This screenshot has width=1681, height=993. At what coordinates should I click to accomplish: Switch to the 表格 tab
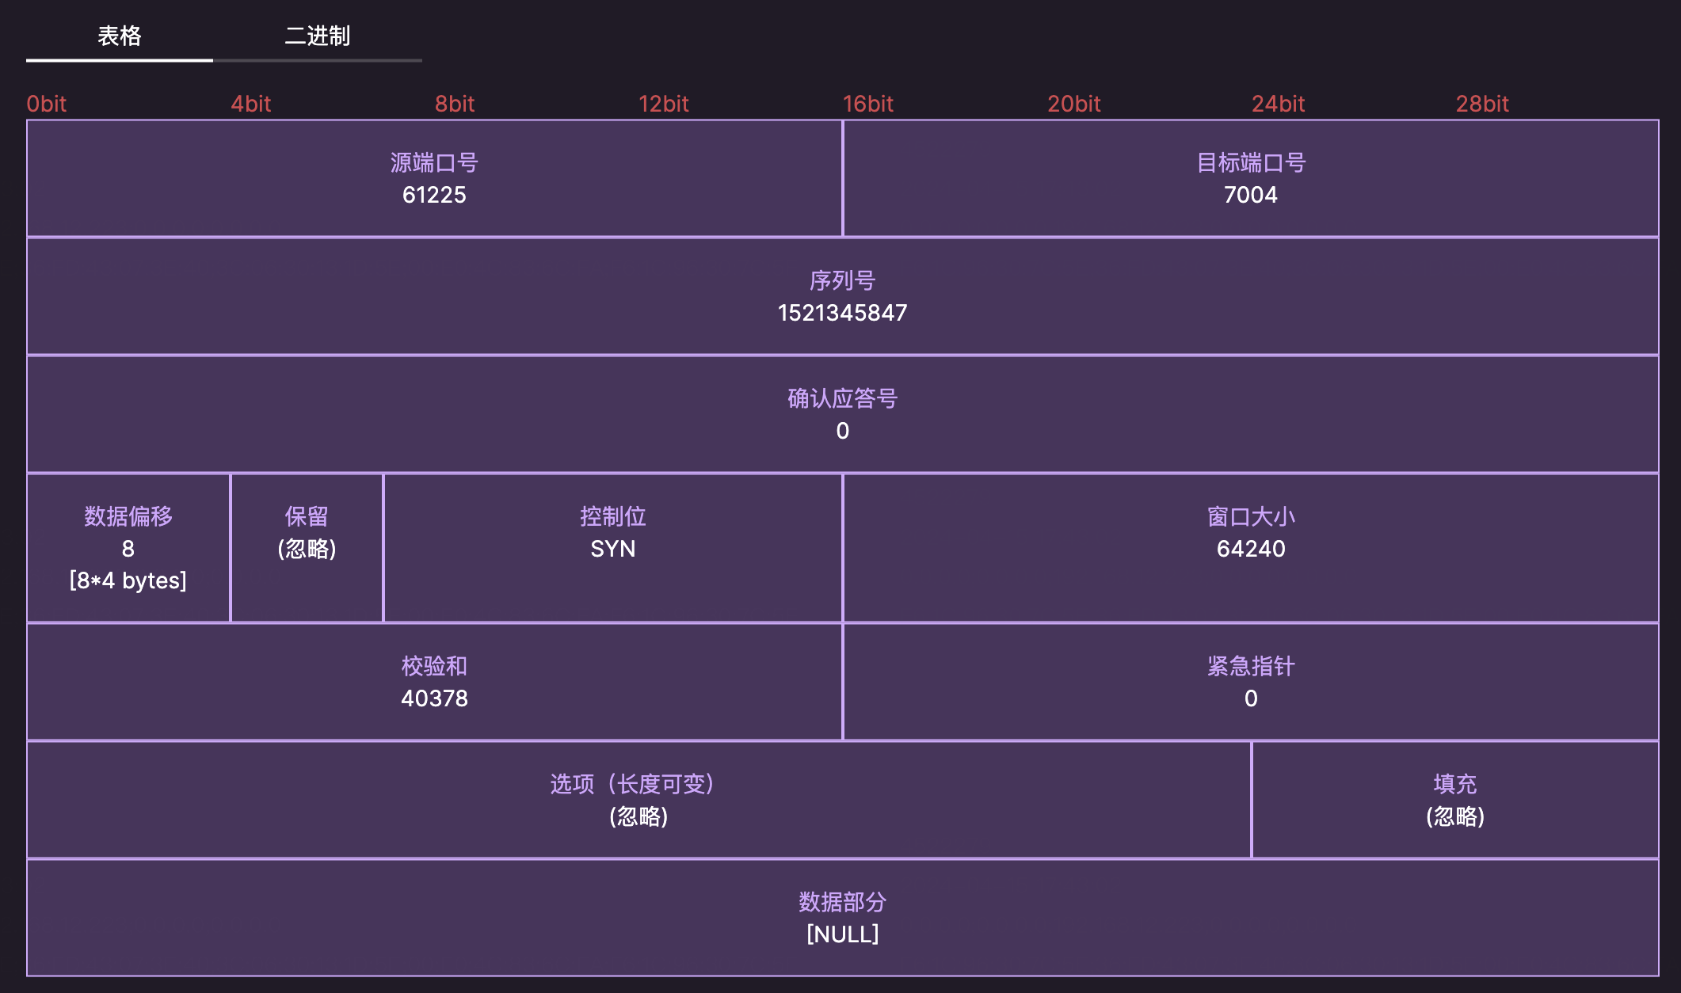(x=120, y=36)
